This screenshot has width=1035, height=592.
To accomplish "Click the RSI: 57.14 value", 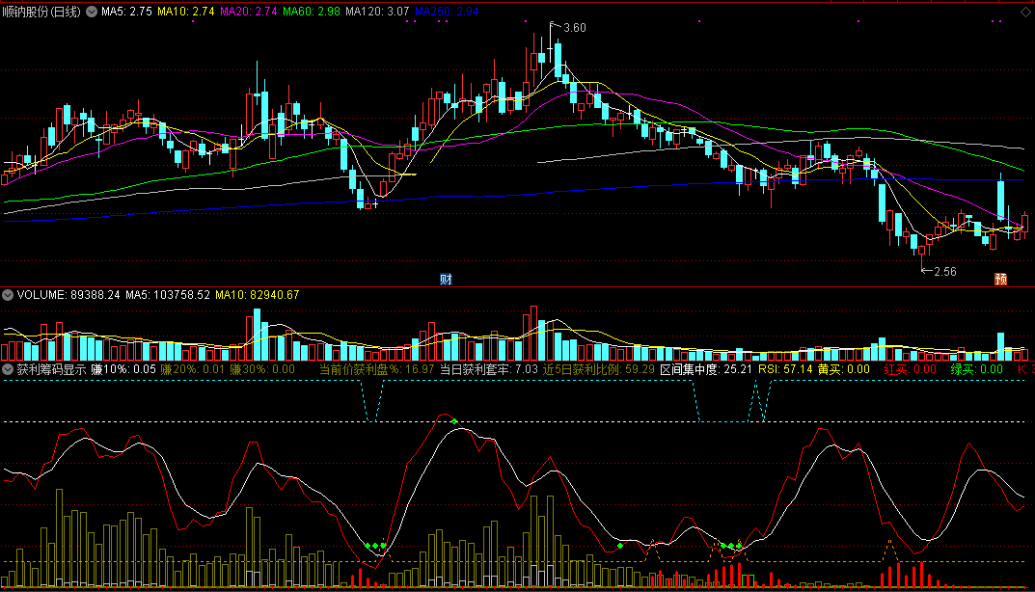I will pos(785,369).
